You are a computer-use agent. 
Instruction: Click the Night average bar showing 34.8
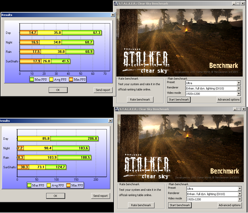[51, 42]
